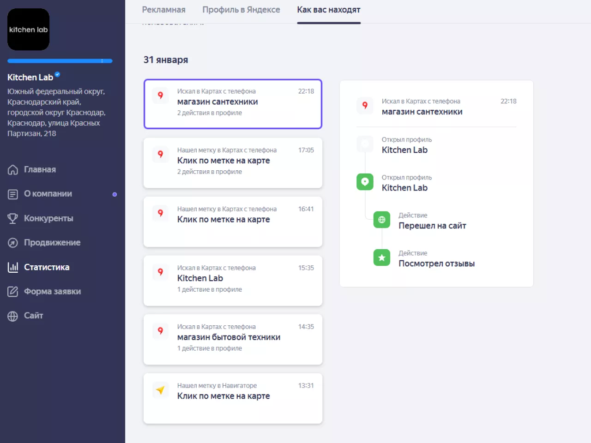Viewport: 591px width, 443px height.
Task: Click the map pin icon on the 17:05 card
Action: (160, 154)
